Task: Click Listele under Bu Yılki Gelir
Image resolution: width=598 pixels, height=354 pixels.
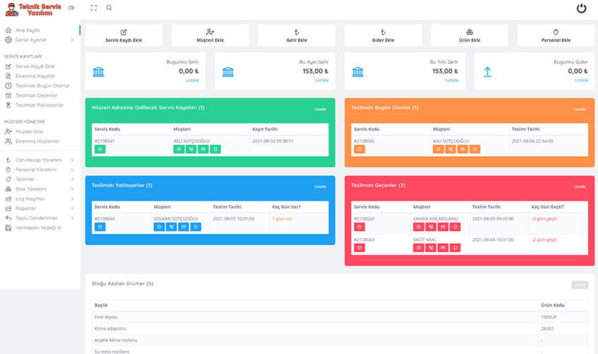Action: (452, 81)
